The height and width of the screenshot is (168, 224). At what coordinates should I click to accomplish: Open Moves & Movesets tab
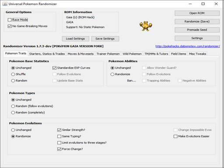[x=80, y=54]
